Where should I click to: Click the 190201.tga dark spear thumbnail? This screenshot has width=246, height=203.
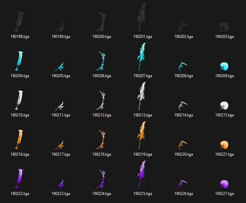coord(142,17)
